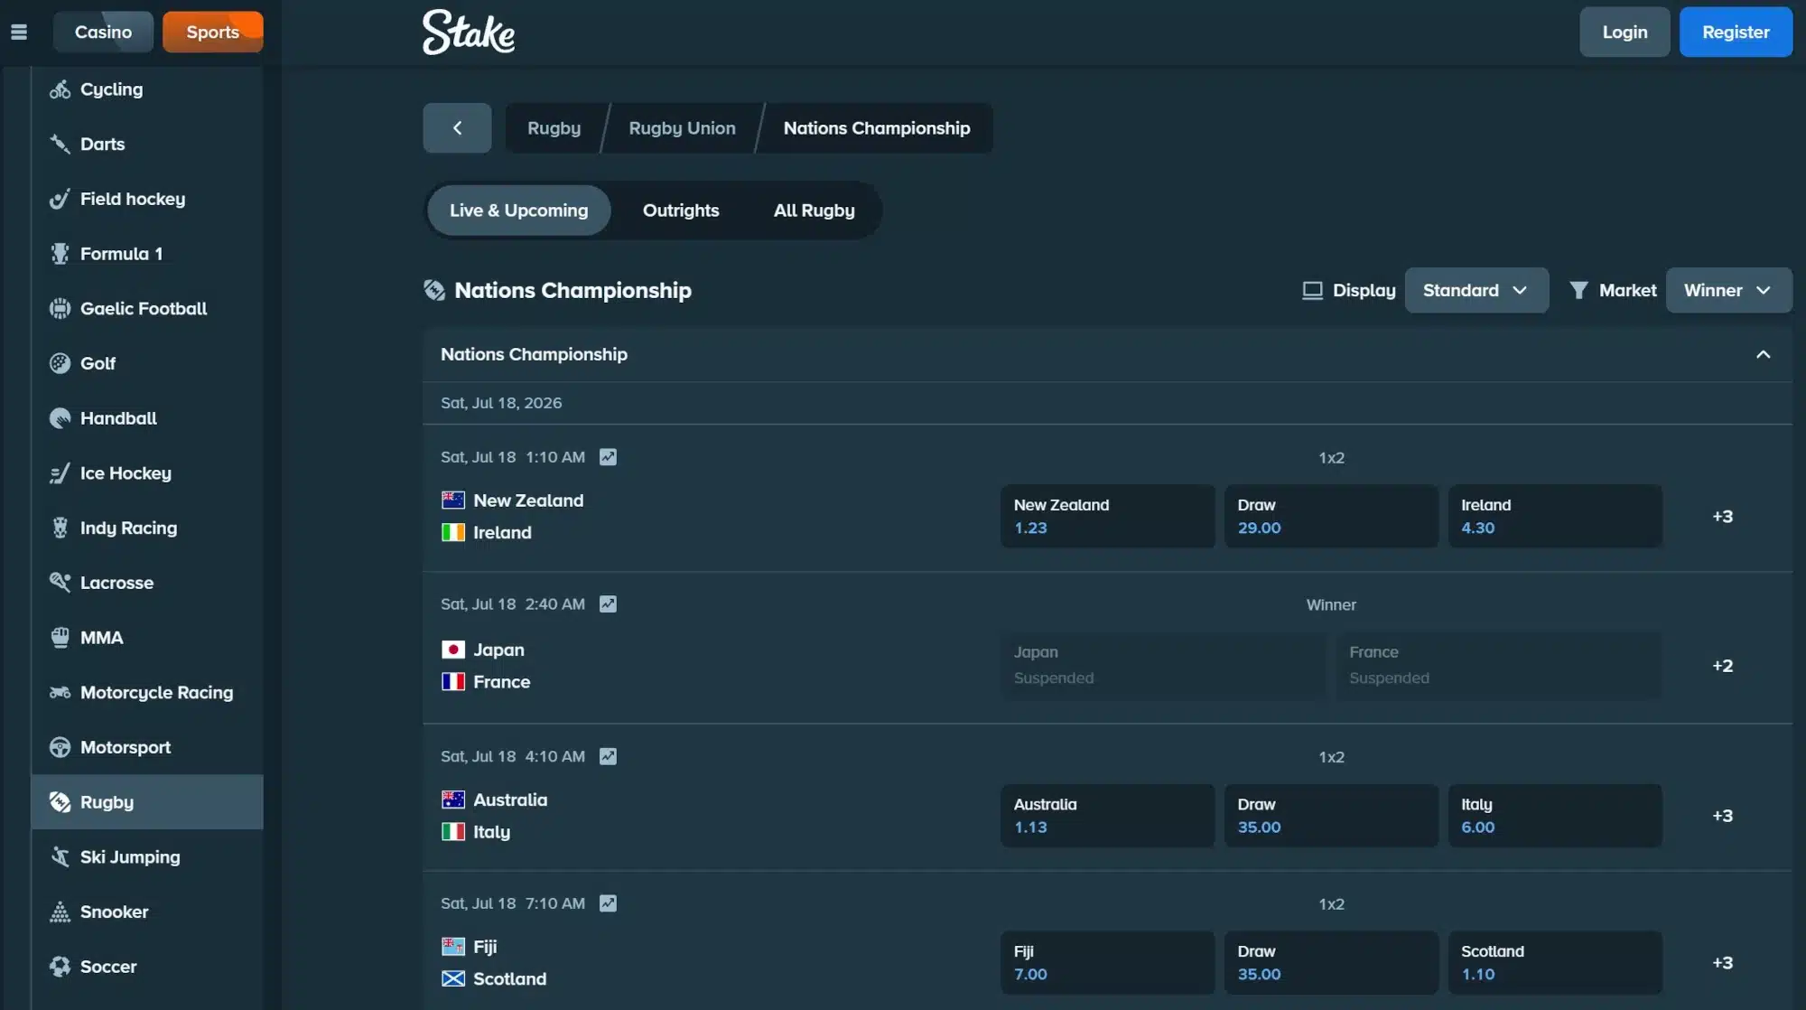Click the Gaelic Football sidebar icon
This screenshot has height=1010, width=1806.
tap(60, 309)
